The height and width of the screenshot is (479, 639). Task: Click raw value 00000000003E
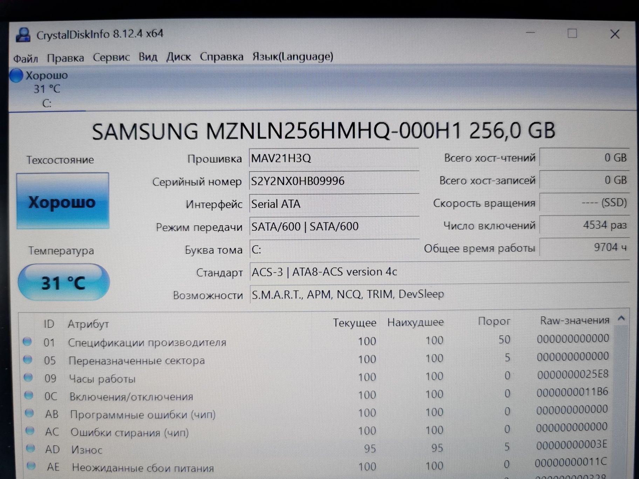pyautogui.click(x=571, y=445)
